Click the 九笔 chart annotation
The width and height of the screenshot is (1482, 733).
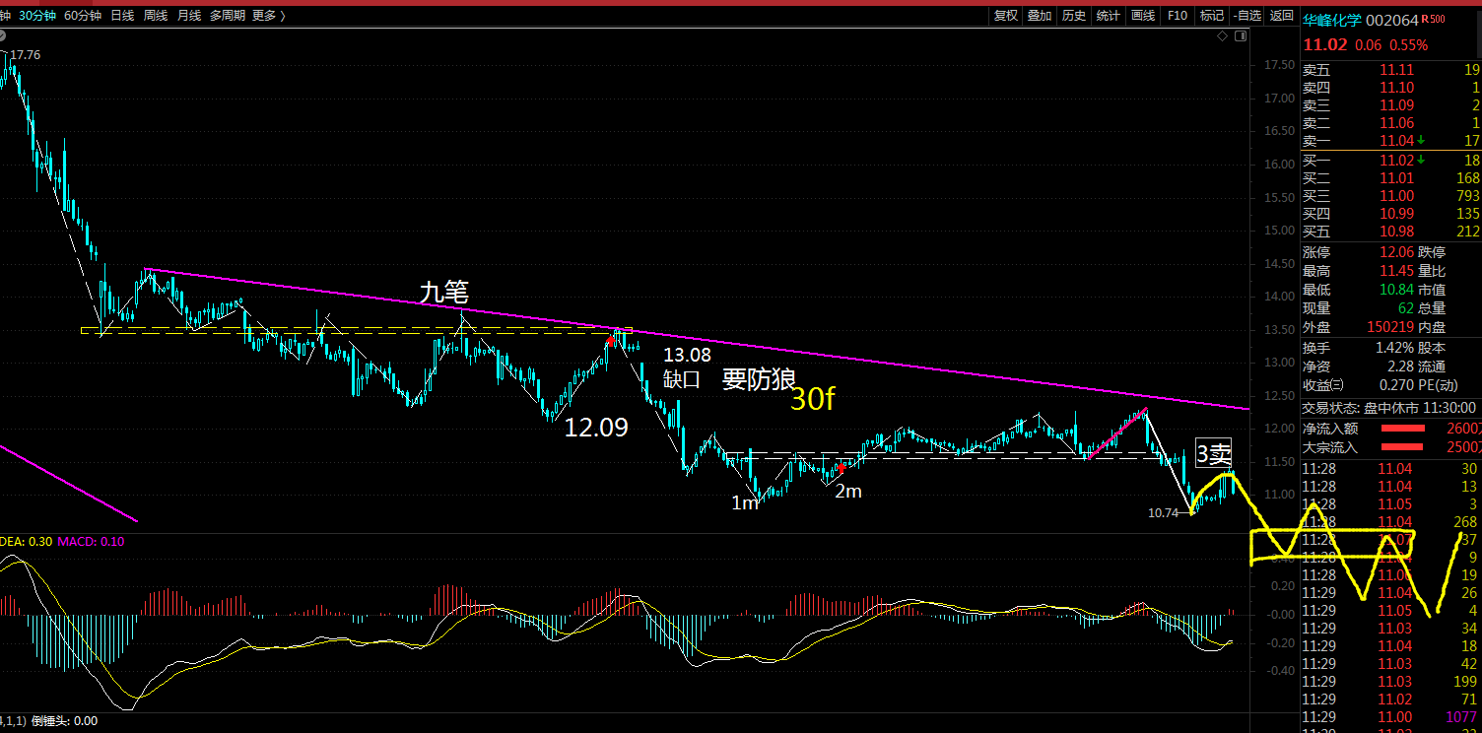pos(443,292)
